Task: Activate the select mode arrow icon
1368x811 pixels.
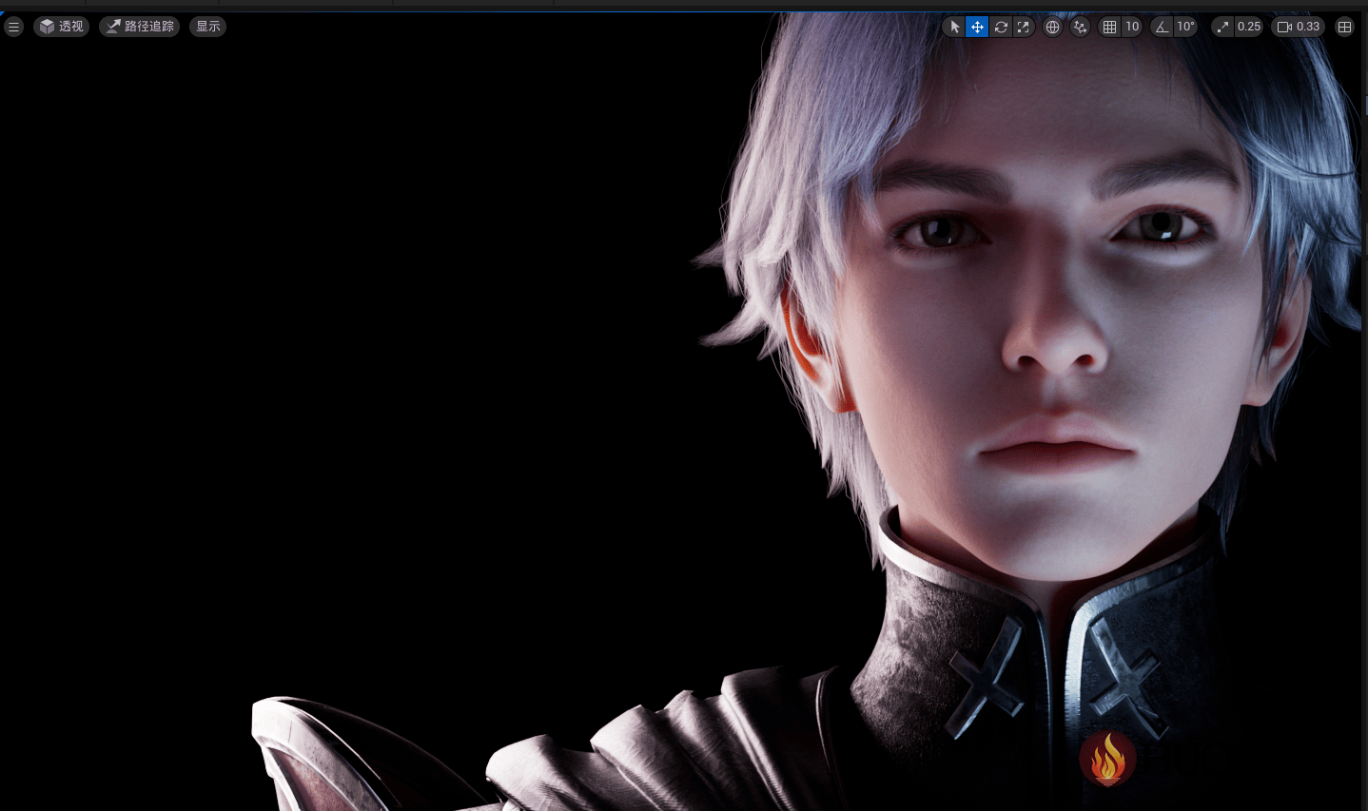Action: [x=955, y=27]
